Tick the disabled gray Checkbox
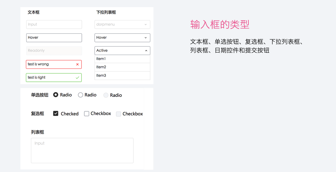This screenshot has width=336, height=172. pyautogui.click(x=118, y=114)
